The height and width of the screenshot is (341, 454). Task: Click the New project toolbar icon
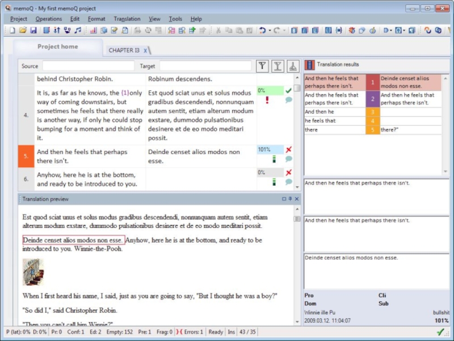[12, 30]
